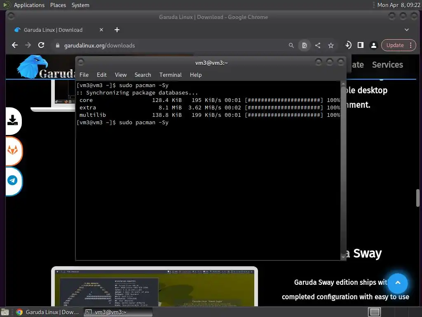Click the workspace switcher in panel
The width and height of the screenshot is (422, 317).
(374, 312)
